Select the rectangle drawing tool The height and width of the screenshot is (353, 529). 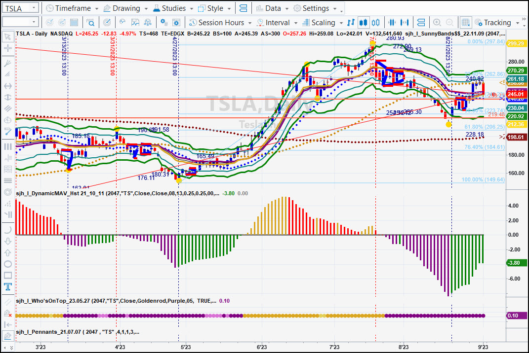point(7,275)
